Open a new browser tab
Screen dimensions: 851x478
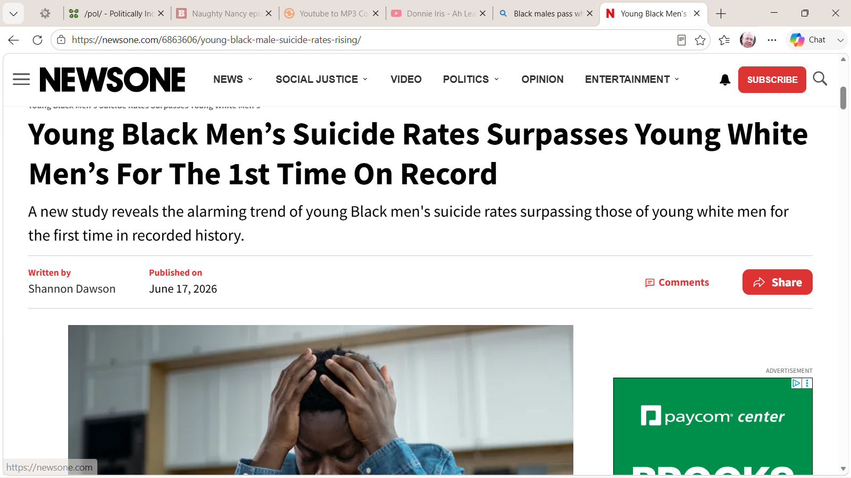721,14
